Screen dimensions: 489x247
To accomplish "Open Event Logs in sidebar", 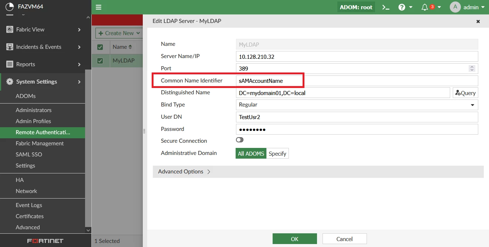I will pyautogui.click(x=29, y=205).
